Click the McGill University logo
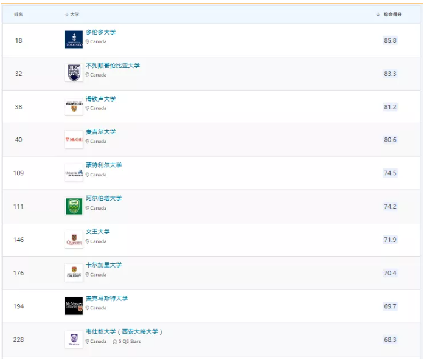 [74, 139]
